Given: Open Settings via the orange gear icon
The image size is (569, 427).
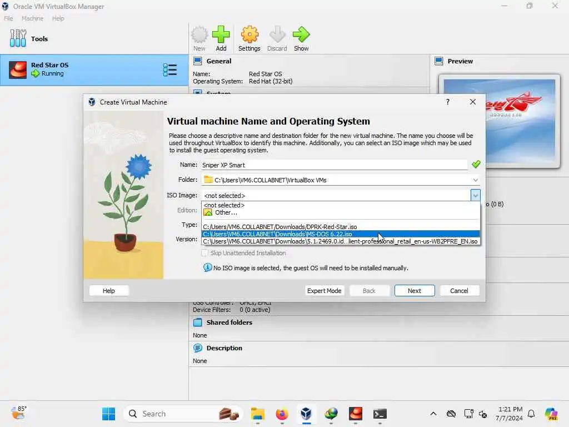Looking at the screenshot, I should [249, 38].
